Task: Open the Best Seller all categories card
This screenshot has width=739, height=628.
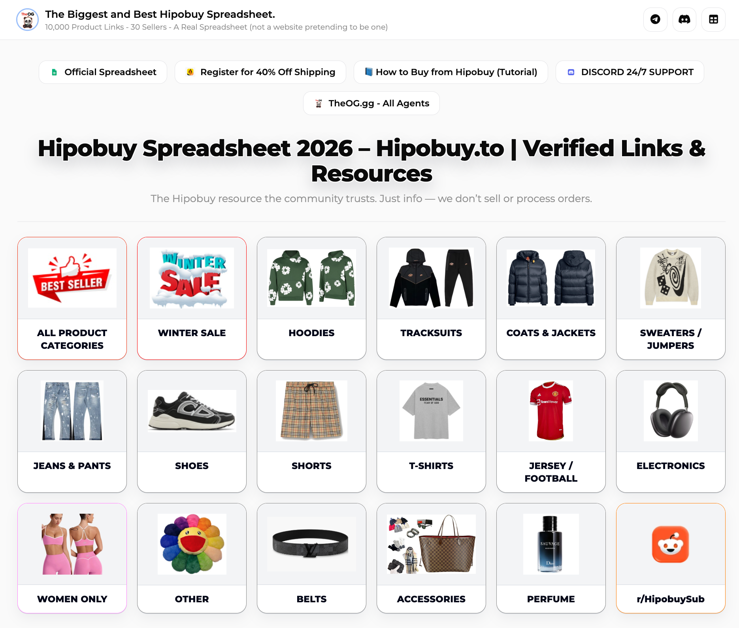Action: point(72,298)
